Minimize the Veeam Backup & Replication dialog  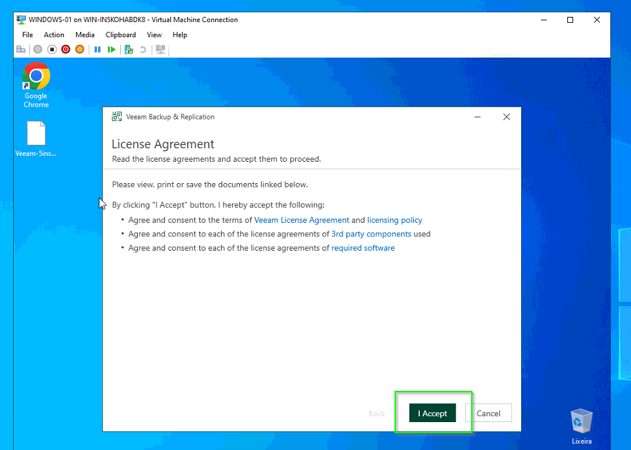tap(478, 117)
